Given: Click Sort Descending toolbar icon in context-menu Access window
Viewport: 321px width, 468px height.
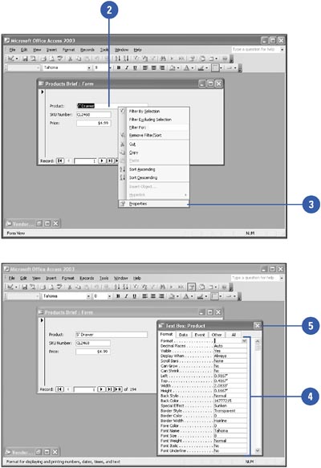Looking at the screenshot, I should point(126,59).
